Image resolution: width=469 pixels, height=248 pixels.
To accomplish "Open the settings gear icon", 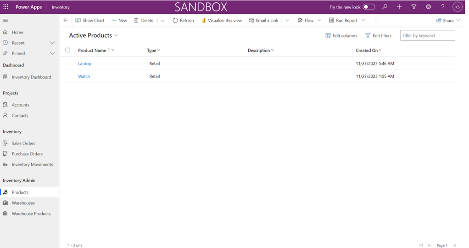I will point(428,7).
